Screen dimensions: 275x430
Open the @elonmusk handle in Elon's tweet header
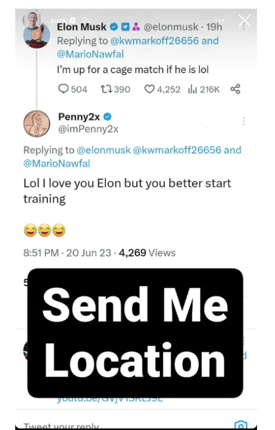pos(171,27)
